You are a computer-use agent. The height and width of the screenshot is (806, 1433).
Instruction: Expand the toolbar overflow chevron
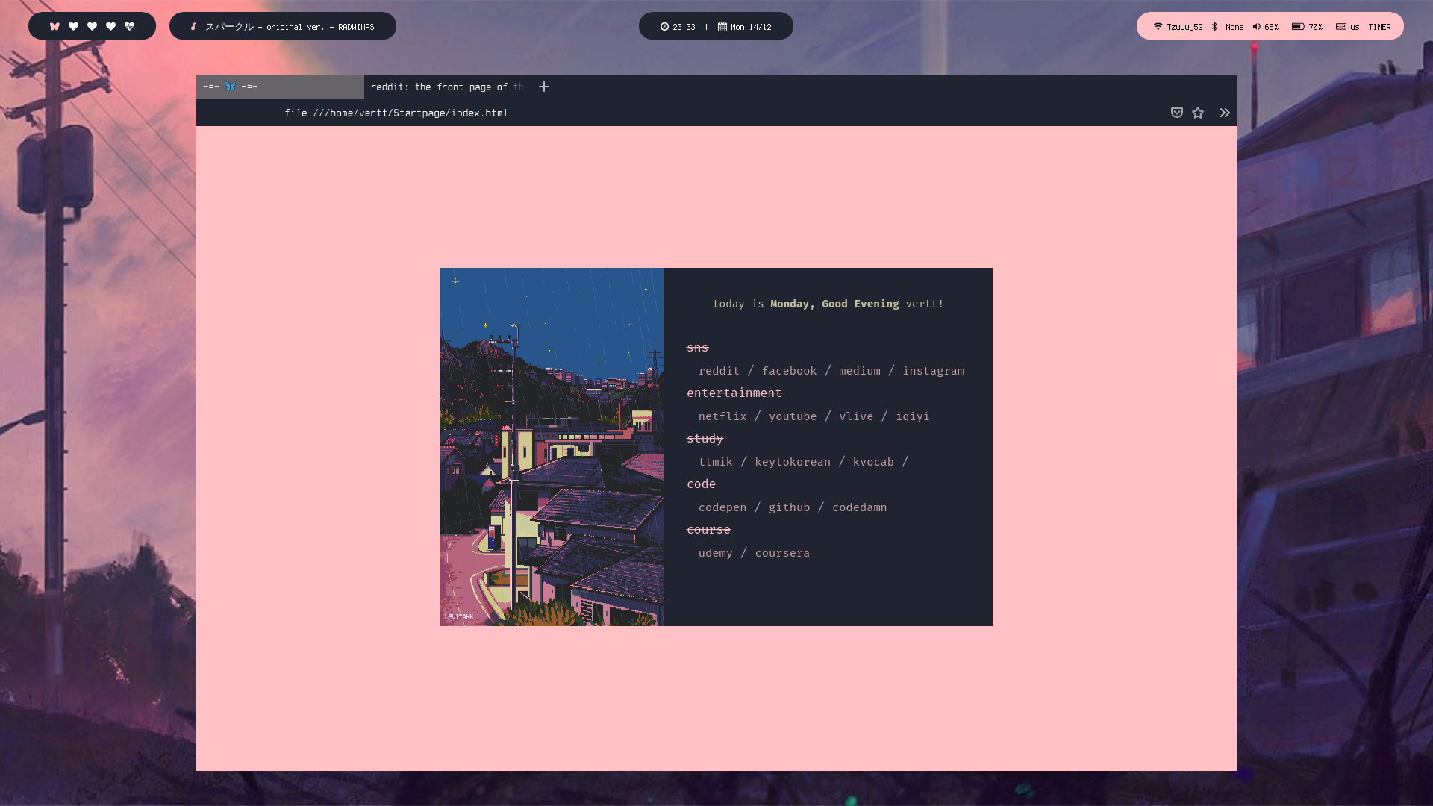pyautogui.click(x=1225, y=113)
